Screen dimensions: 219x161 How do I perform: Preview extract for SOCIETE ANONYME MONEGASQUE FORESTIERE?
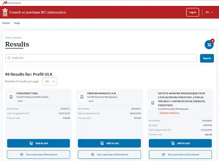tap(180, 155)
